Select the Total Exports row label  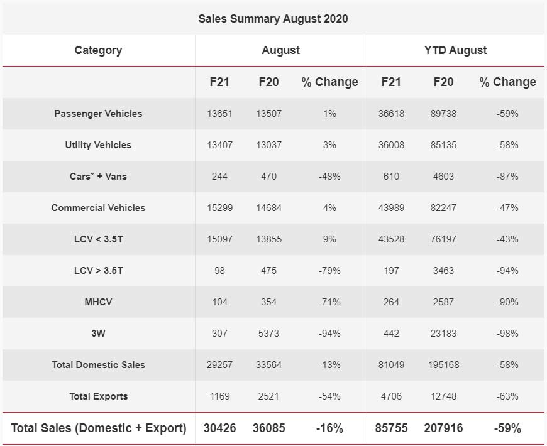[98, 396]
